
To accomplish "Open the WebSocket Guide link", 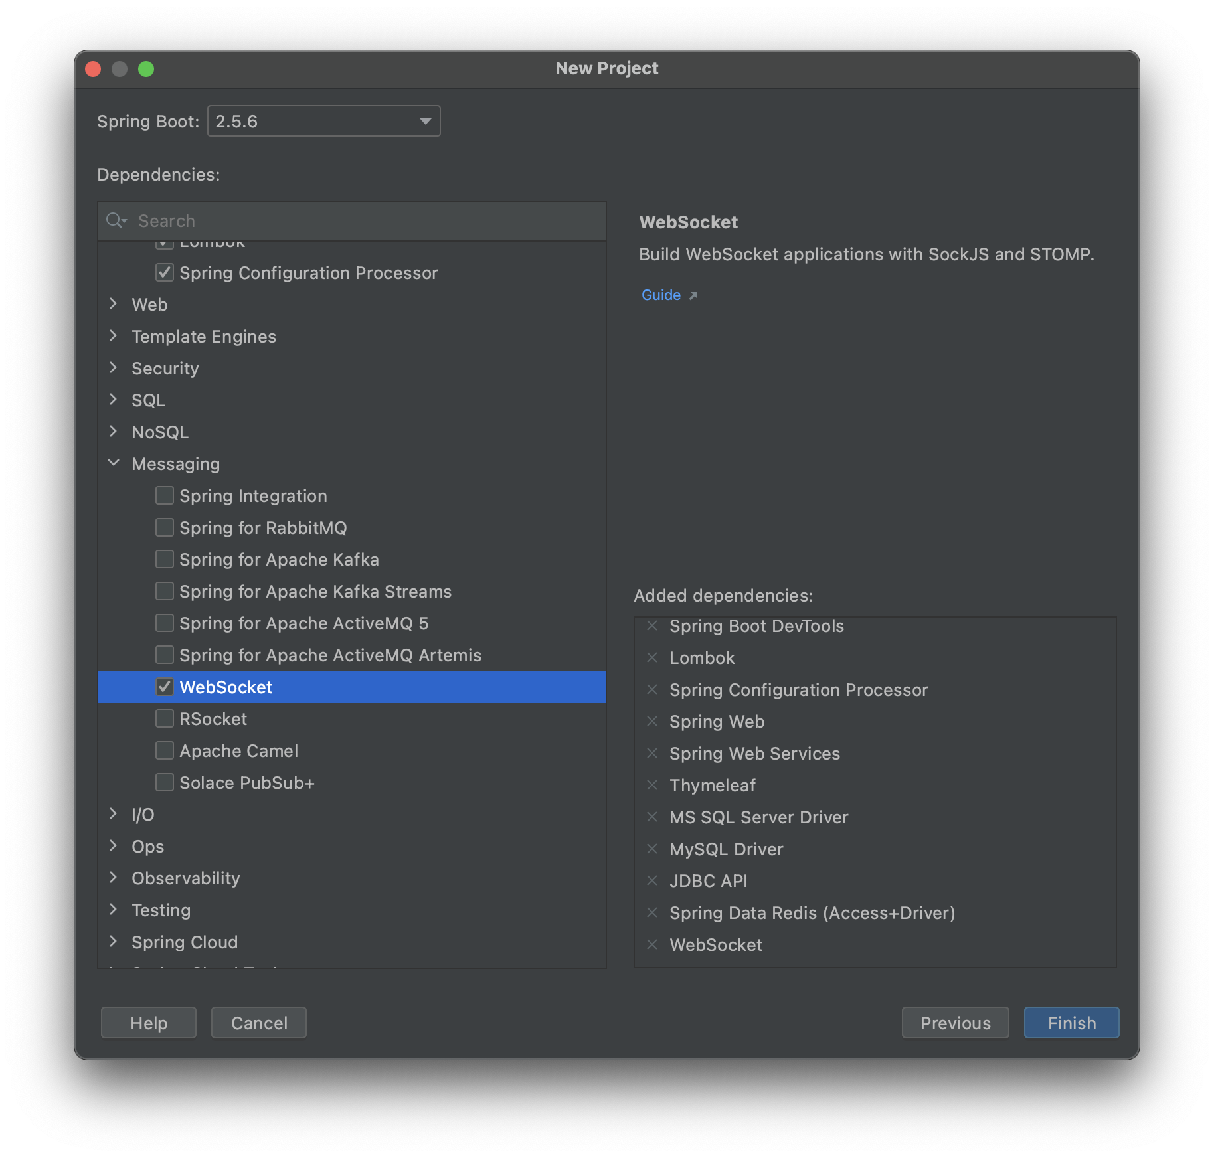I will click(x=661, y=295).
